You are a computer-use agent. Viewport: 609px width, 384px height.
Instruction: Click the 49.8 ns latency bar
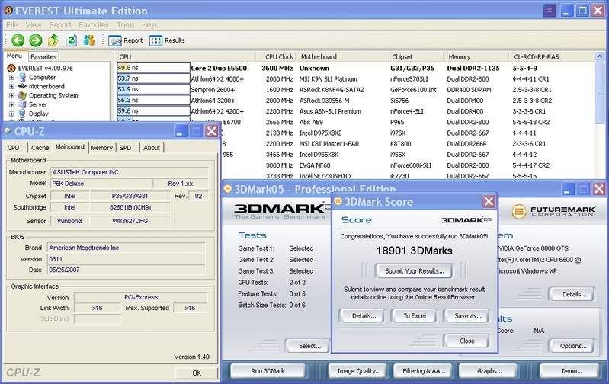(x=153, y=68)
